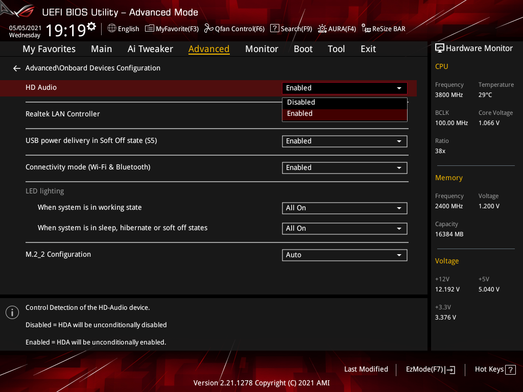Click ReSize BAR label
The width and height of the screenshot is (523, 392).
[389, 29]
